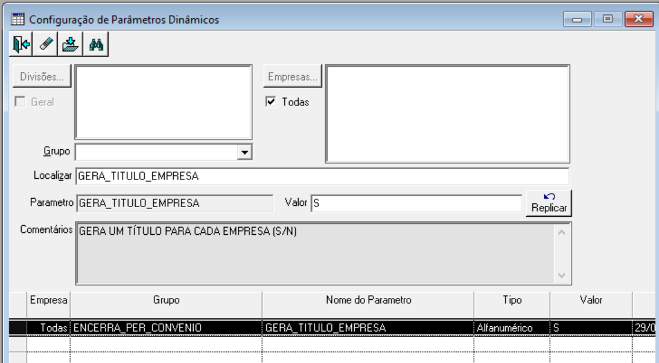Click the window title bar table icon
This screenshot has width=659, height=363.
click(x=18, y=19)
